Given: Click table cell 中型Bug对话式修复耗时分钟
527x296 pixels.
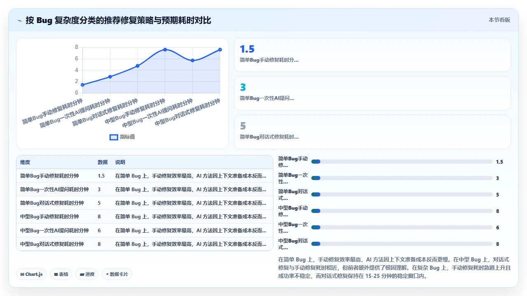Looking at the screenshot, I should [x=52, y=244].
